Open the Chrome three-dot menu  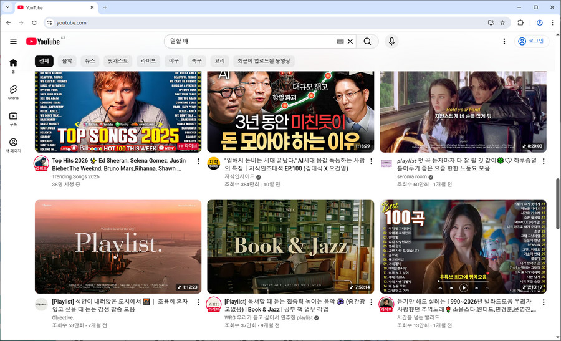552,22
